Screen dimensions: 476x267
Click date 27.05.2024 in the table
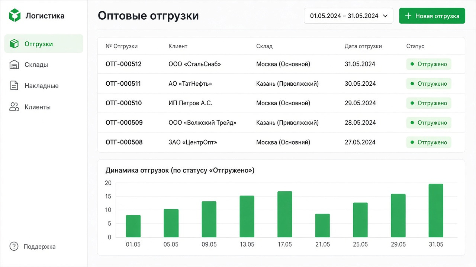tap(360, 142)
